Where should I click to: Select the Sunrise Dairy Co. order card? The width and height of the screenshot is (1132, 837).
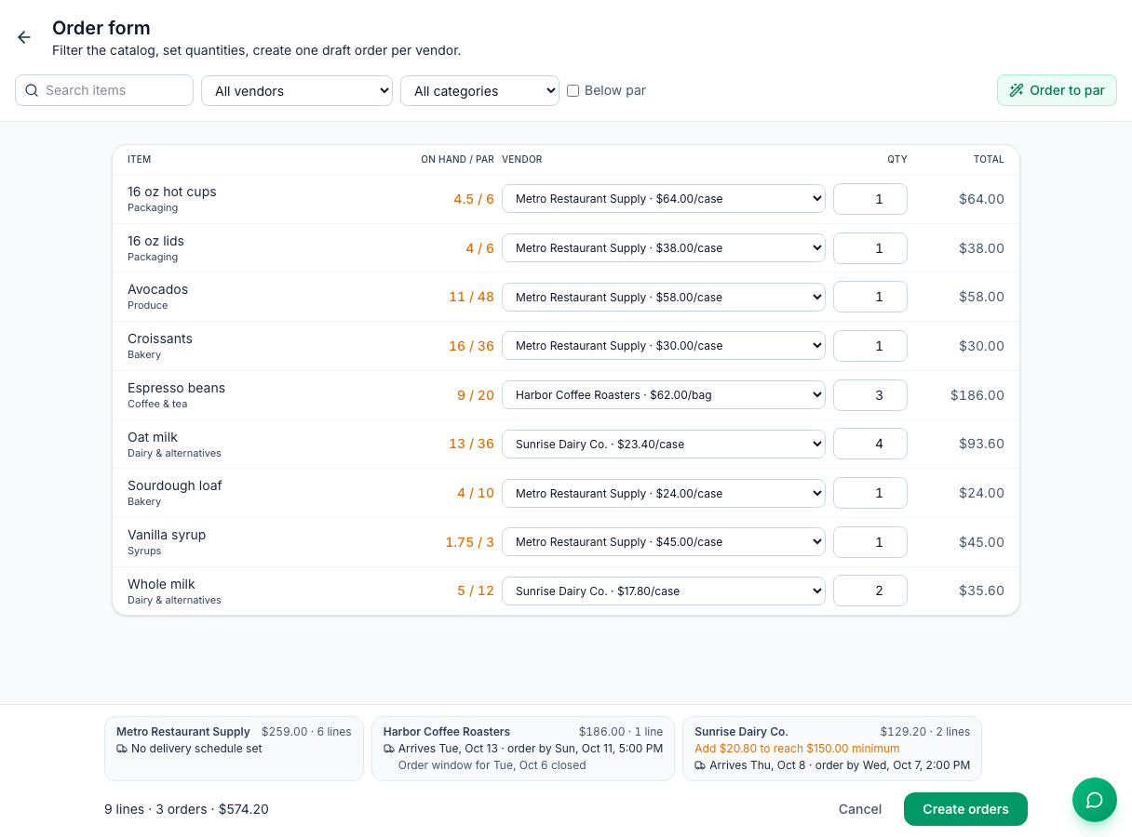pyautogui.click(x=832, y=749)
